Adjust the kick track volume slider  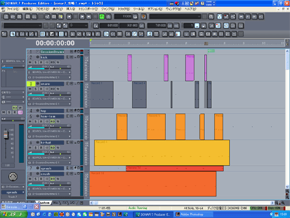click(38, 67)
